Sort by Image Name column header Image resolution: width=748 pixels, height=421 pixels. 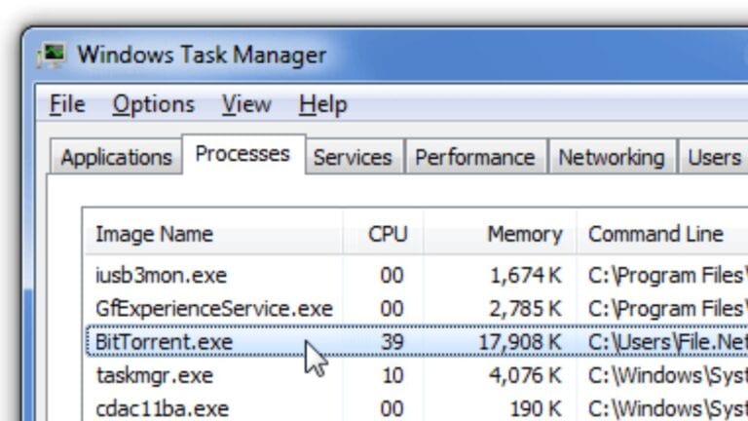pyautogui.click(x=154, y=234)
